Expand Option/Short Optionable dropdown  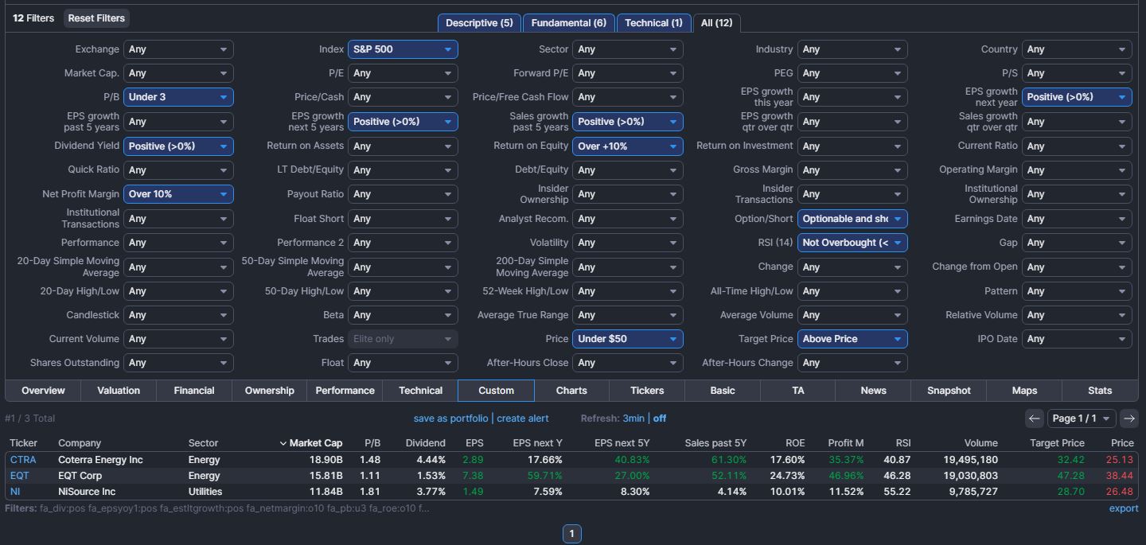852,219
